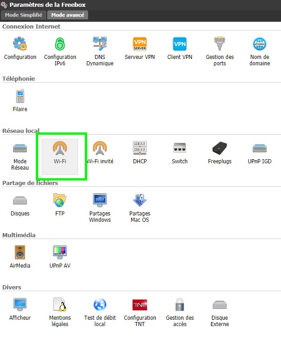281x361 pixels.
Task: Open Afficheur display settings
Action: (20, 309)
